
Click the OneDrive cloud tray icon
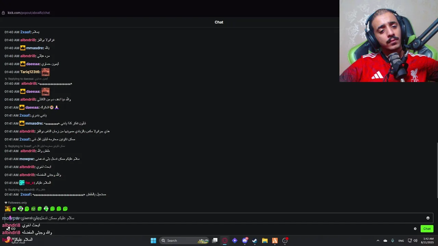385,241
